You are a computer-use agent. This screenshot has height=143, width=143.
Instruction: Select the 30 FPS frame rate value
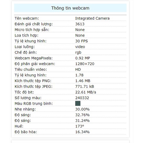[81, 41]
